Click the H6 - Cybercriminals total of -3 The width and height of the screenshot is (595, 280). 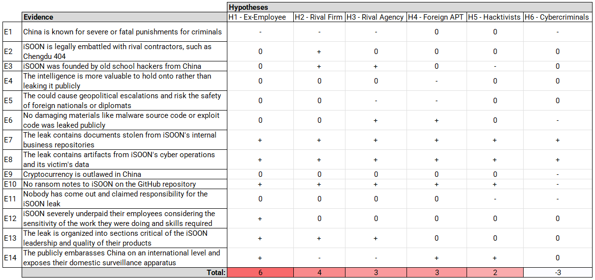coord(558,273)
